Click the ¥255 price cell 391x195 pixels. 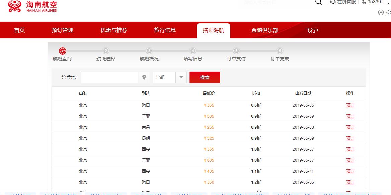coord(209,127)
